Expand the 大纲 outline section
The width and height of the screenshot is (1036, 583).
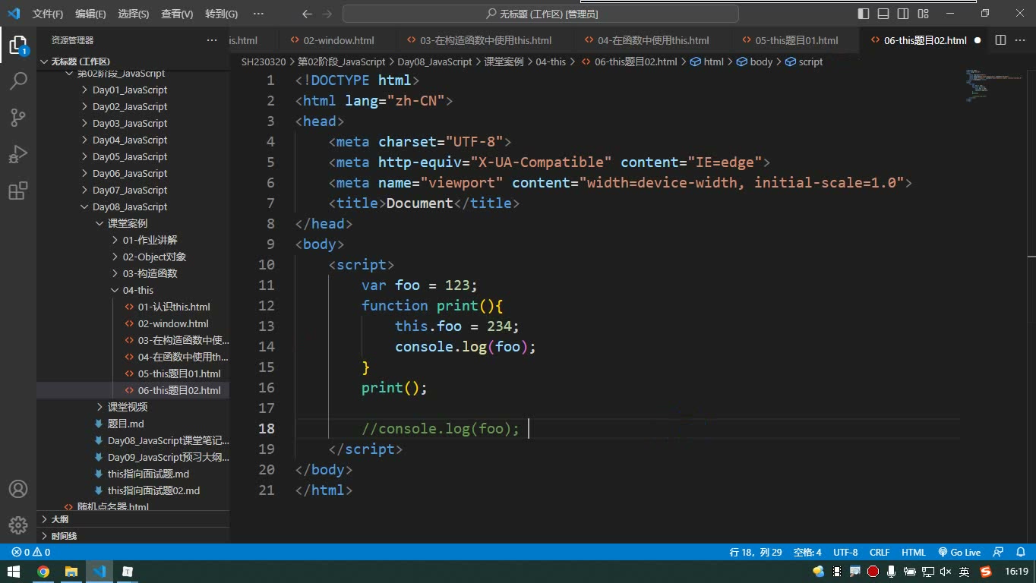pyautogui.click(x=133, y=519)
